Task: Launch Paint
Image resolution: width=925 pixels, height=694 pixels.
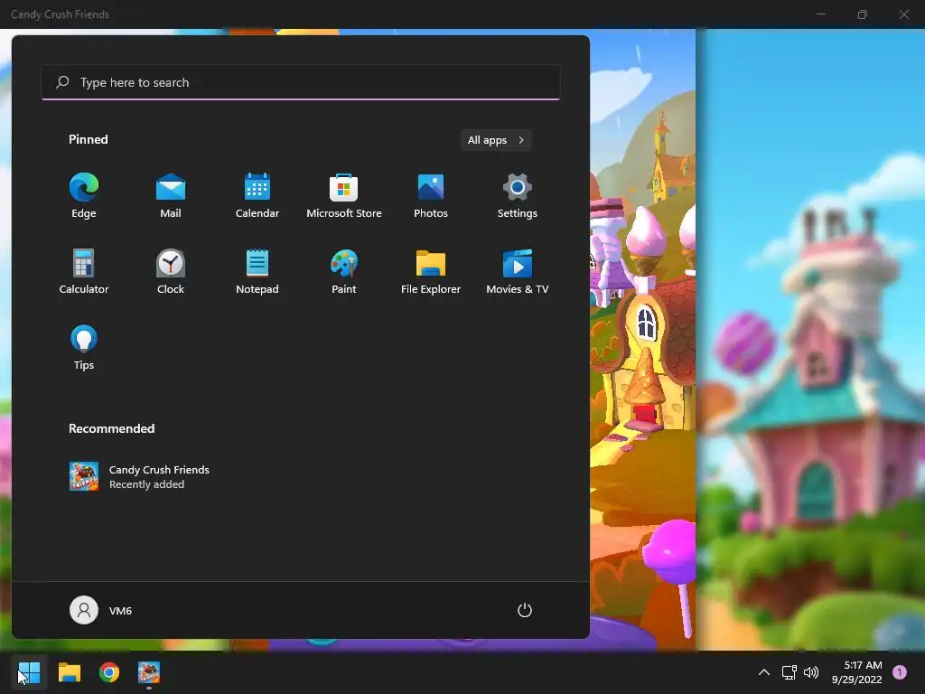Action: [344, 271]
